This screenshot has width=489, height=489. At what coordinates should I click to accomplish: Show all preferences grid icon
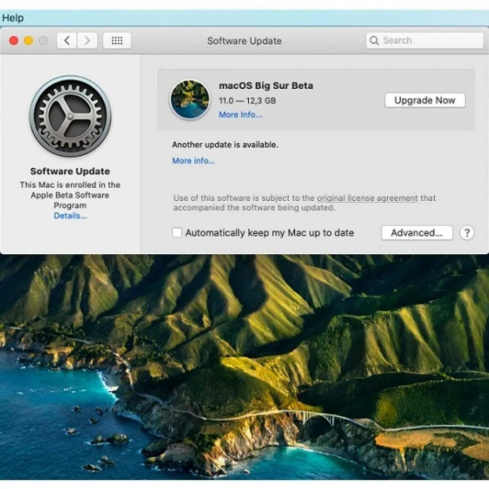click(117, 41)
